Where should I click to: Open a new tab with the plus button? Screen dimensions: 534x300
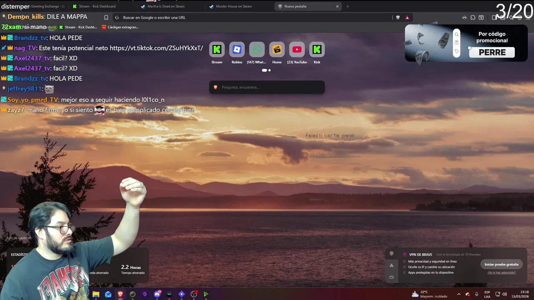(x=348, y=6)
